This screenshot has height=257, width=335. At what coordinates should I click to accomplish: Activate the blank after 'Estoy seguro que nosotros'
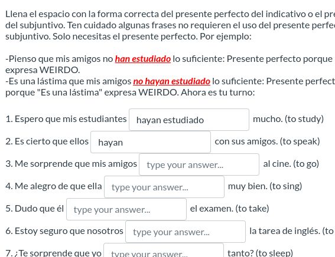[x=186, y=232]
